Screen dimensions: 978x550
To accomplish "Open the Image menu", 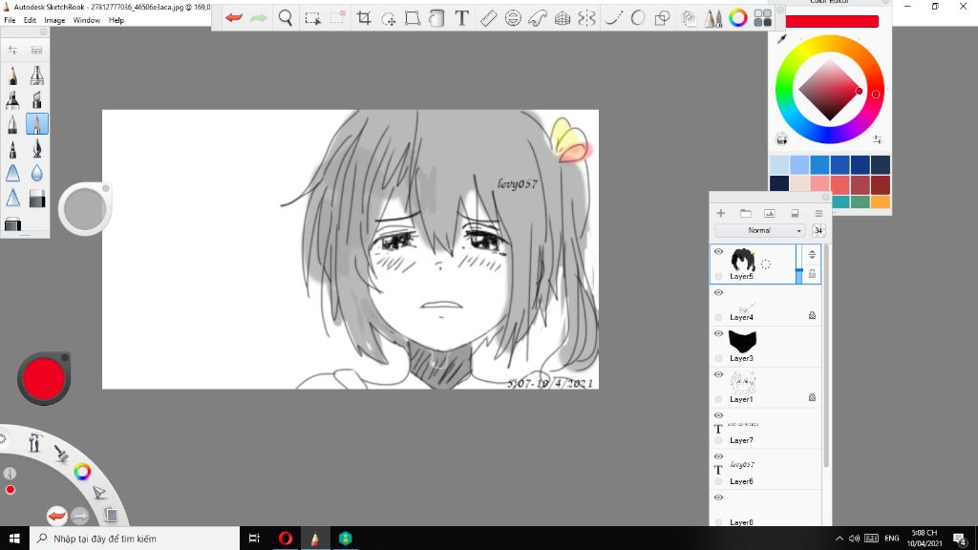I will pyautogui.click(x=54, y=20).
